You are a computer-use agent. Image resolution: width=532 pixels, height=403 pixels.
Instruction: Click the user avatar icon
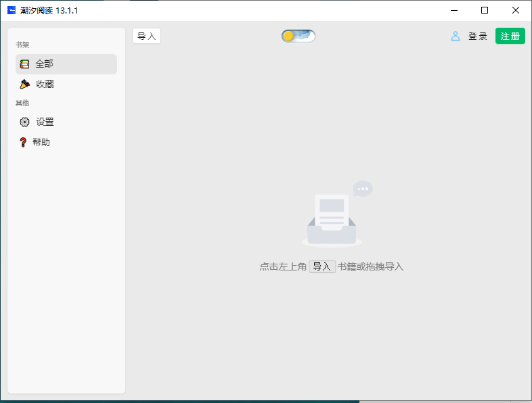click(x=456, y=37)
